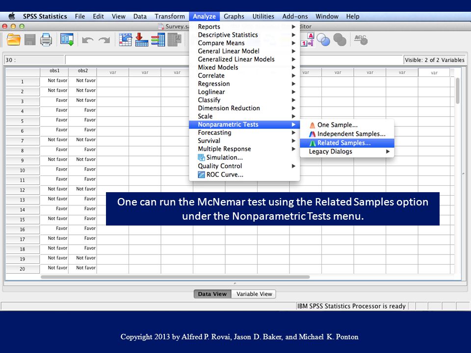Image resolution: width=471 pixels, height=353 pixels.
Task: Open the Recall recently used dialogs icon
Action: click(67, 40)
